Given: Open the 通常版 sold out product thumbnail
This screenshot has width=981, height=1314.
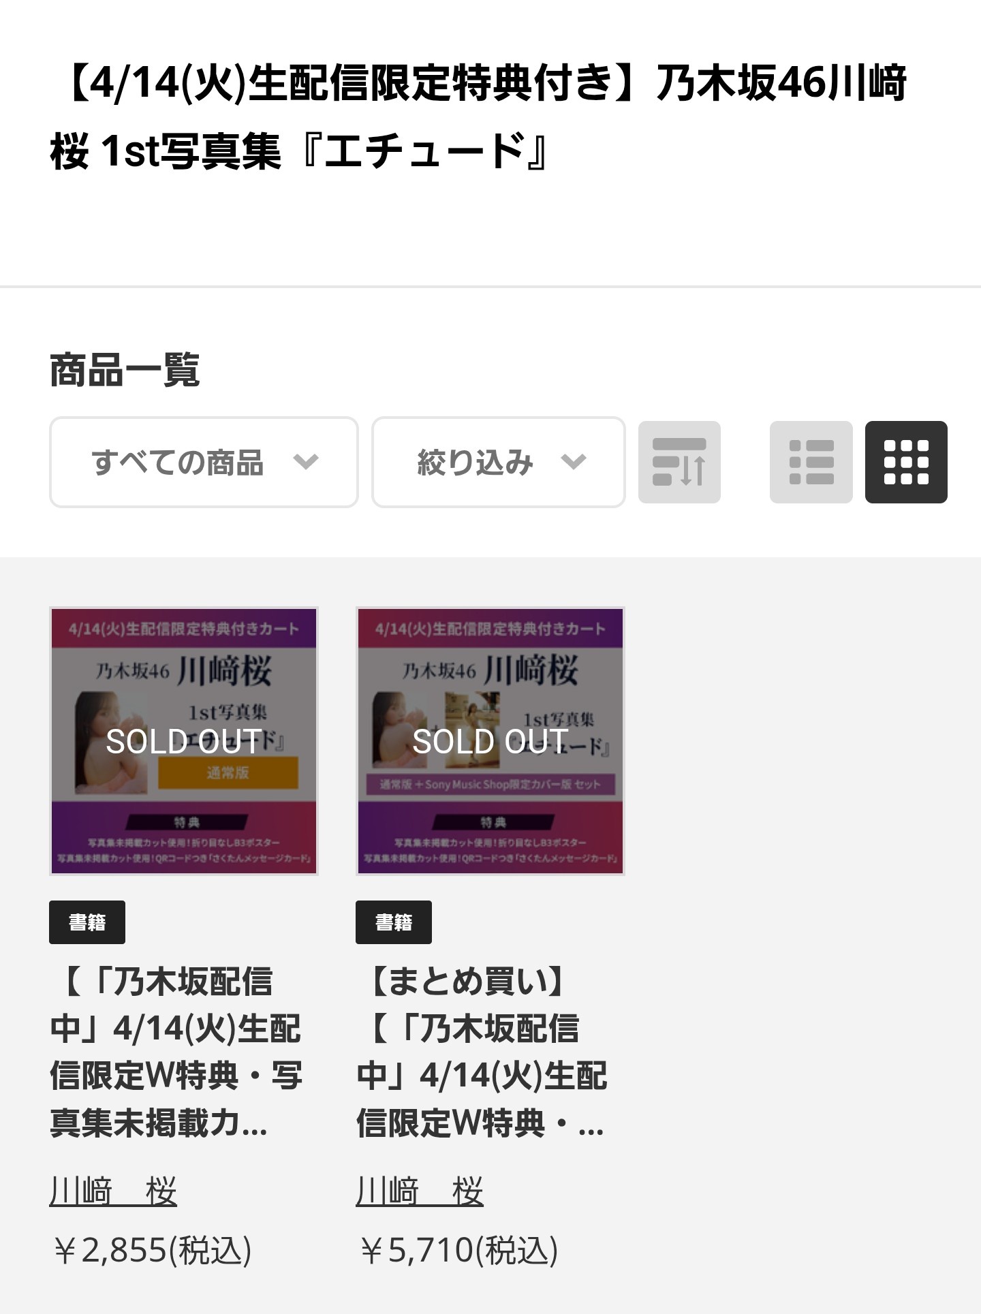Looking at the screenshot, I should point(184,741).
